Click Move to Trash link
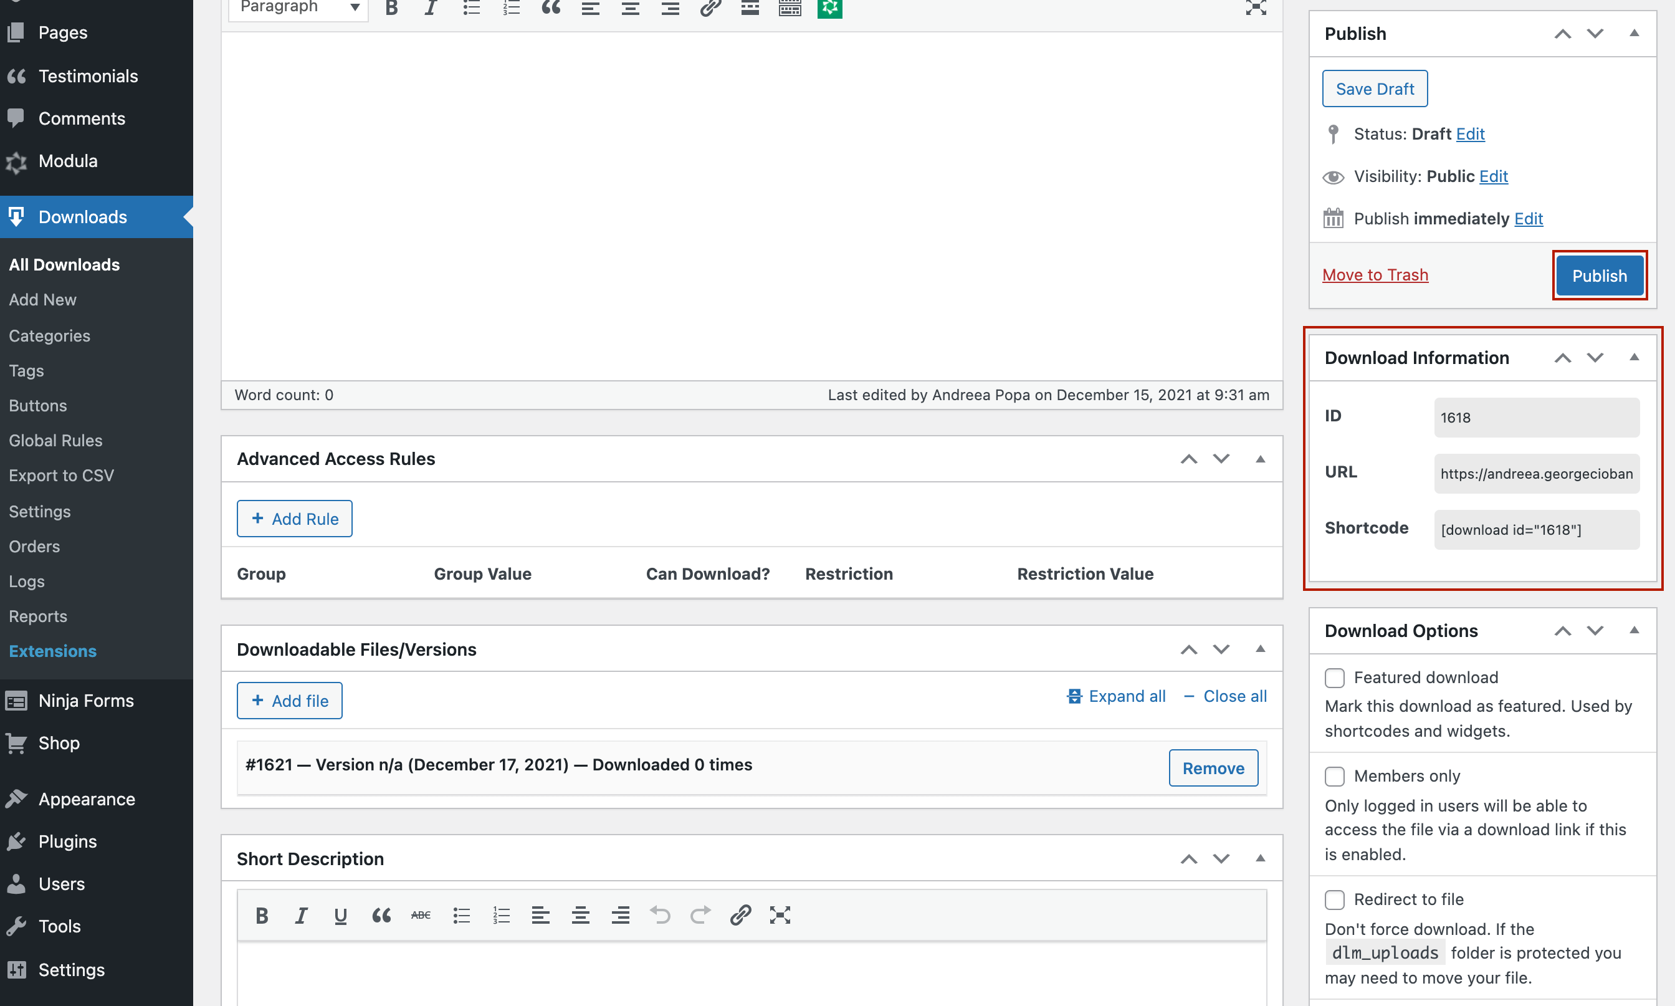 [1375, 274]
